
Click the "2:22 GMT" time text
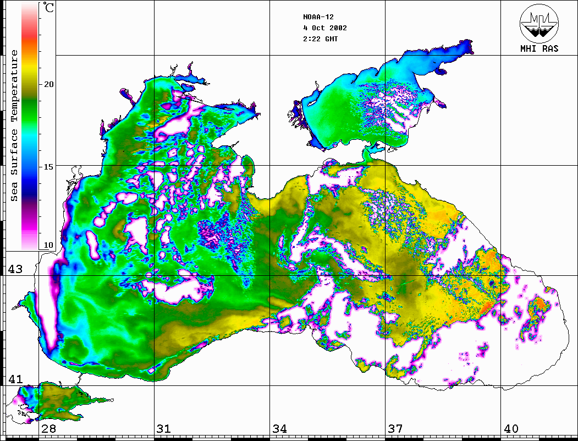[320, 39]
